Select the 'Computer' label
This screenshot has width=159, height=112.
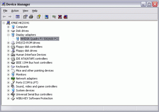(22, 27)
